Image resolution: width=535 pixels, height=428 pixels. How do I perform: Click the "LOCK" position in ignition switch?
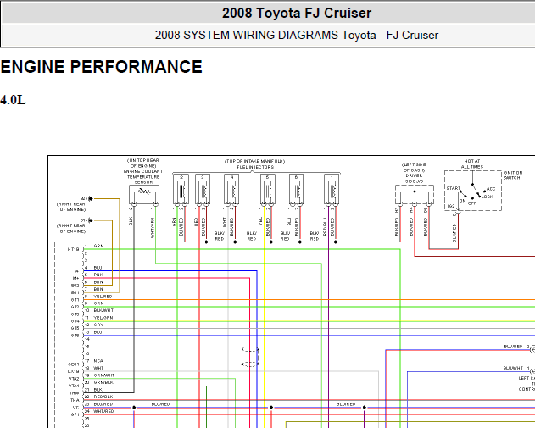488,197
